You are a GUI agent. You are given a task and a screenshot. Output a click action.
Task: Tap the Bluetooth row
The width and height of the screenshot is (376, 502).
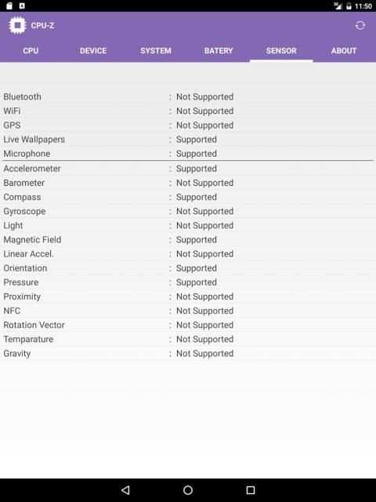tap(188, 96)
